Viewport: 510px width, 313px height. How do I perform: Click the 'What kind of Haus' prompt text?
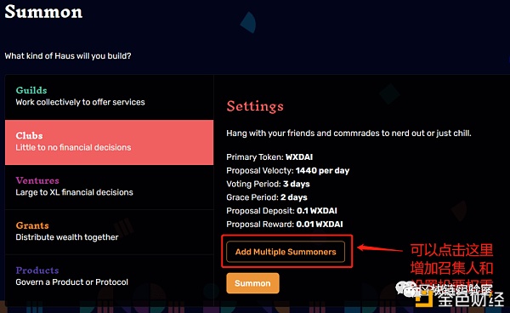68,56
